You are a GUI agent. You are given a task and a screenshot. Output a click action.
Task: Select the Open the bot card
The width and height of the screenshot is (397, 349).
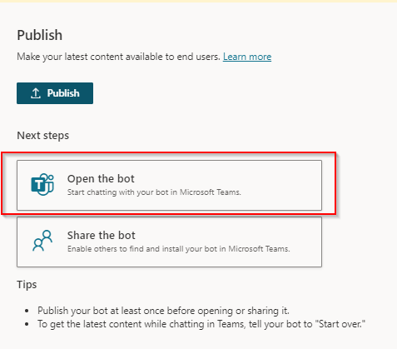pyautogui.click(x=169, y=185)
